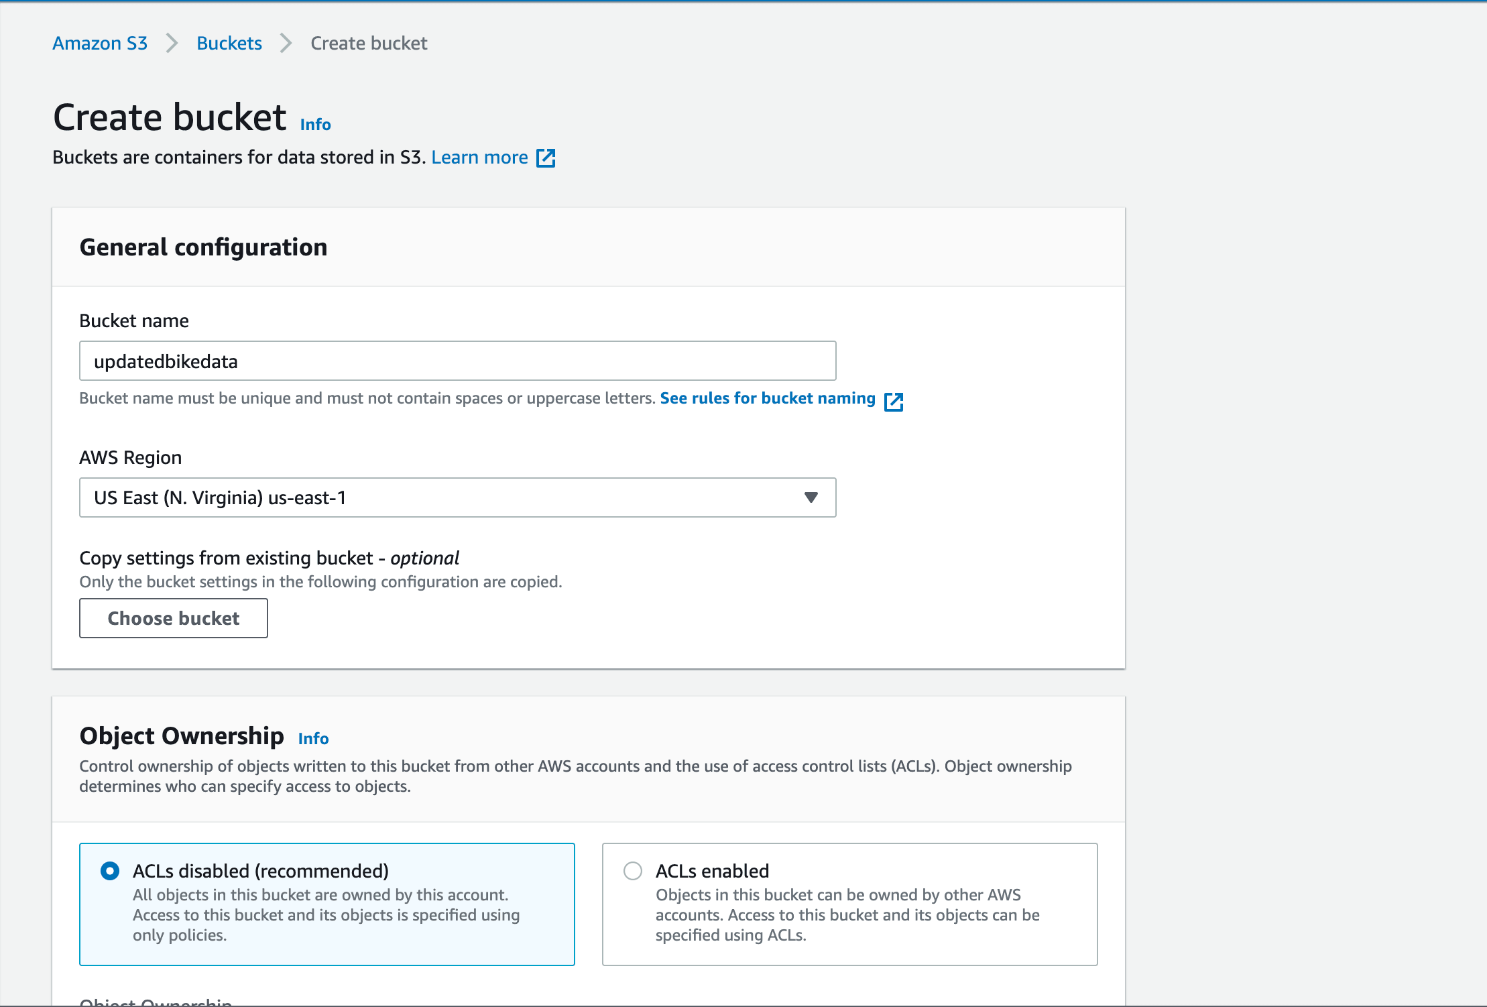The image size is (1487, 1007).
Task: Click the General configuration heading
Action: pyautogui.click(x=203, y=247)
